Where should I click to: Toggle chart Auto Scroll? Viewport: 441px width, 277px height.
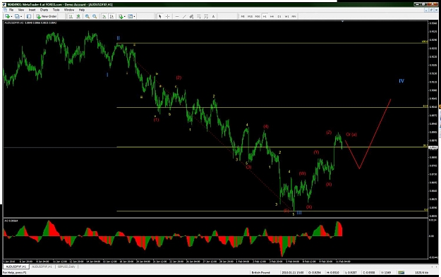pos(104,17)
